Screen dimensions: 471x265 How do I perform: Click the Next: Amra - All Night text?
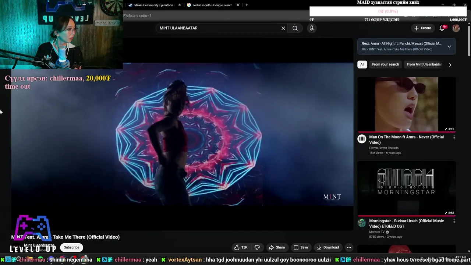click(x=401, y=43)
